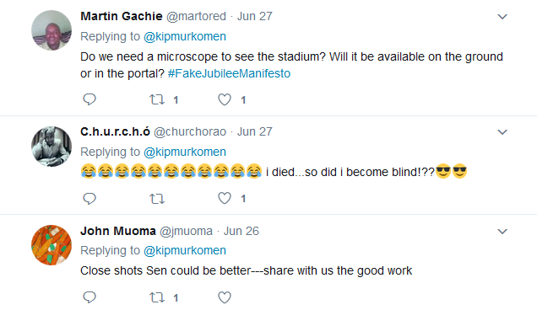Open John Muoma's orange avatar
537x310 pixels.
point(52,245)
